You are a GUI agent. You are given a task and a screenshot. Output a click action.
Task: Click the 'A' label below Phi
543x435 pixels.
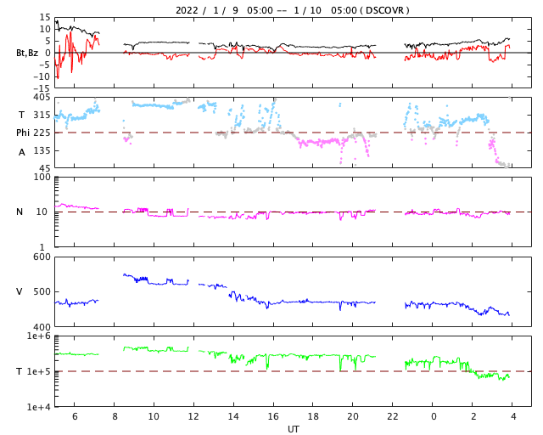point(22,152)
